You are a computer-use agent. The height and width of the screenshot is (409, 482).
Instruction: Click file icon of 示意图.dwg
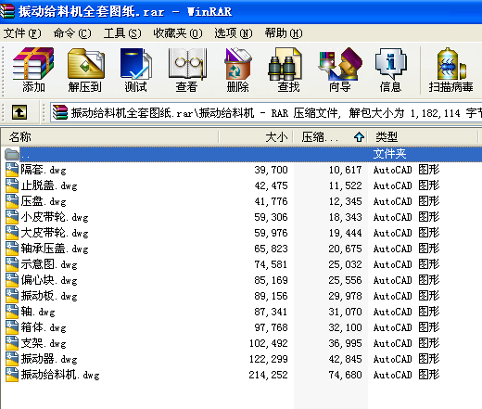[12, 264]
